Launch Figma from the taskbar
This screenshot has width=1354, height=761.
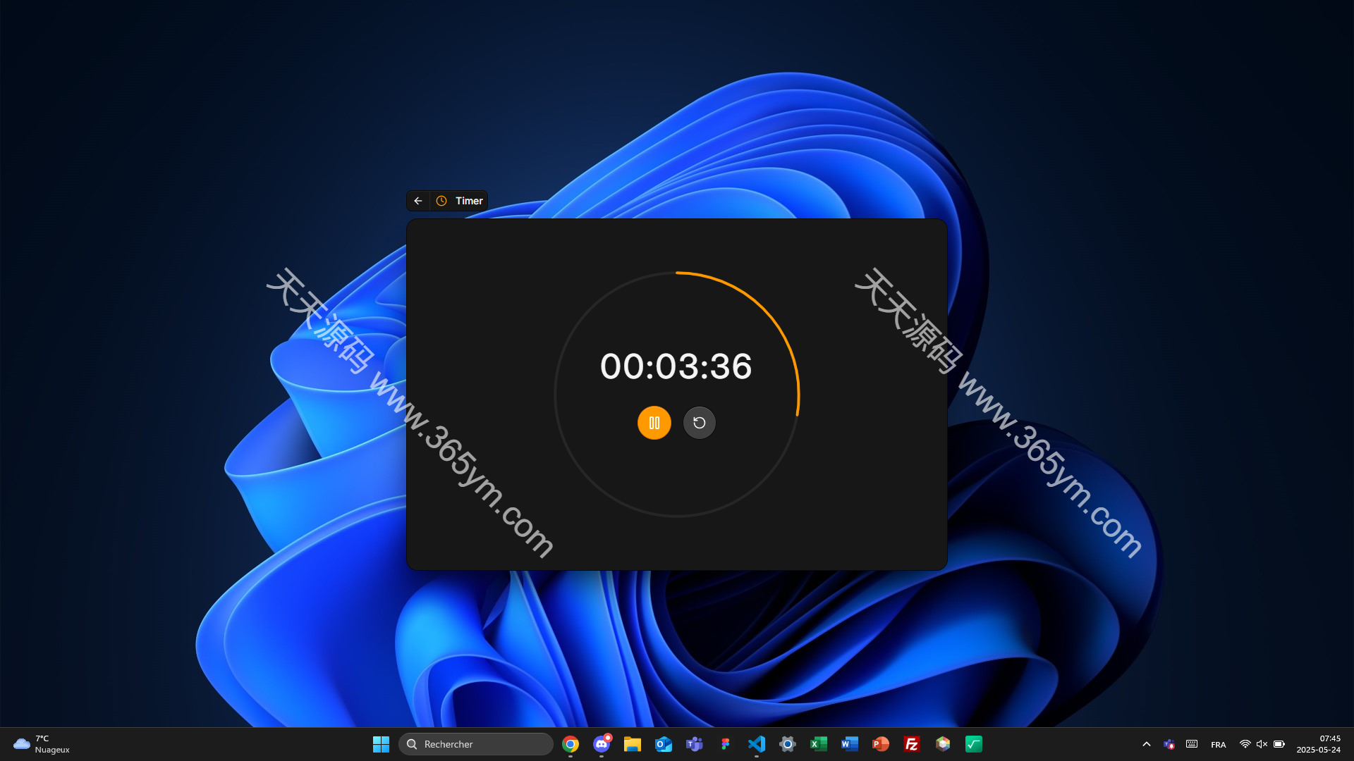726,743
